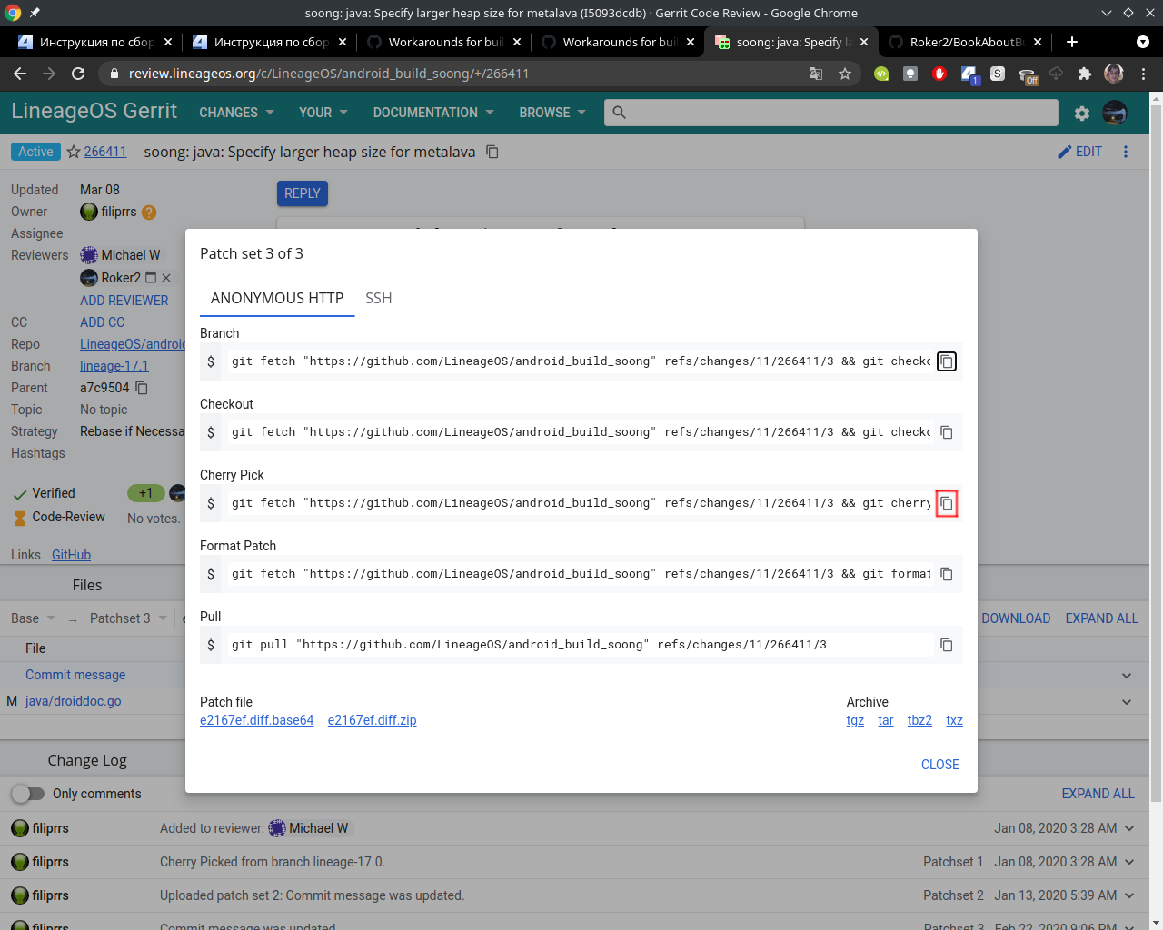Copy the git pull command
This screenshot has width=1163, height=930.
pyautogui.click(x=947, y=645)
